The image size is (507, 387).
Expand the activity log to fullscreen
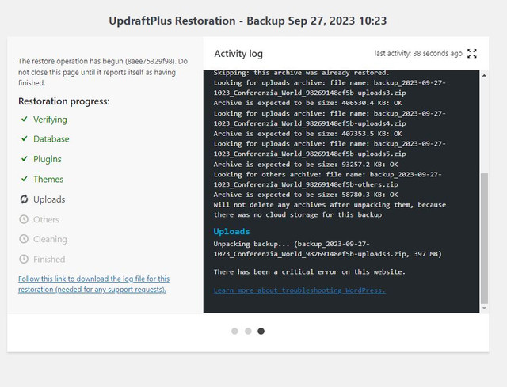472,54
